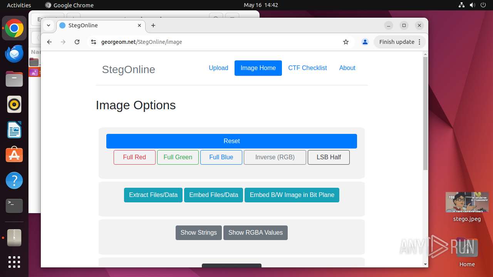
Task: Click Finish update button
Action: 400,42
